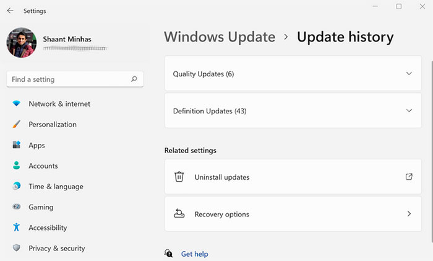This screenshot has height=261, width=433.
Task: Click the Shaant Minhas profile picture
Action: click(21, 43)
